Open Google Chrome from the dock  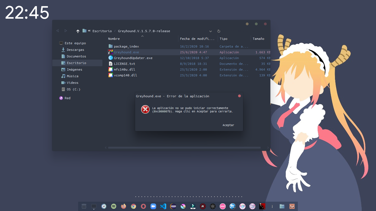(133, 206)
